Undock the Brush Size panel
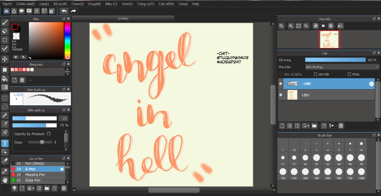The image size is (381, 196). point(374,135)
